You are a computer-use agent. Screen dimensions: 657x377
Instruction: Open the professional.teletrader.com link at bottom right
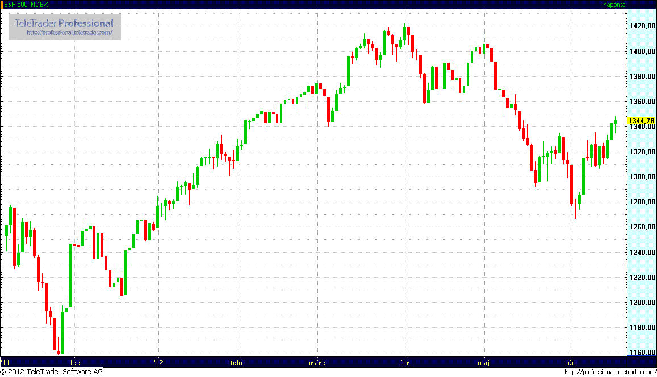610,371
